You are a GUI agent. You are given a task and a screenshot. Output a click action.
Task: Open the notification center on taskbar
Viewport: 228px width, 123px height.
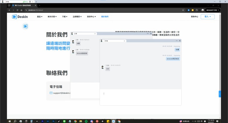[x=217, y=121]
